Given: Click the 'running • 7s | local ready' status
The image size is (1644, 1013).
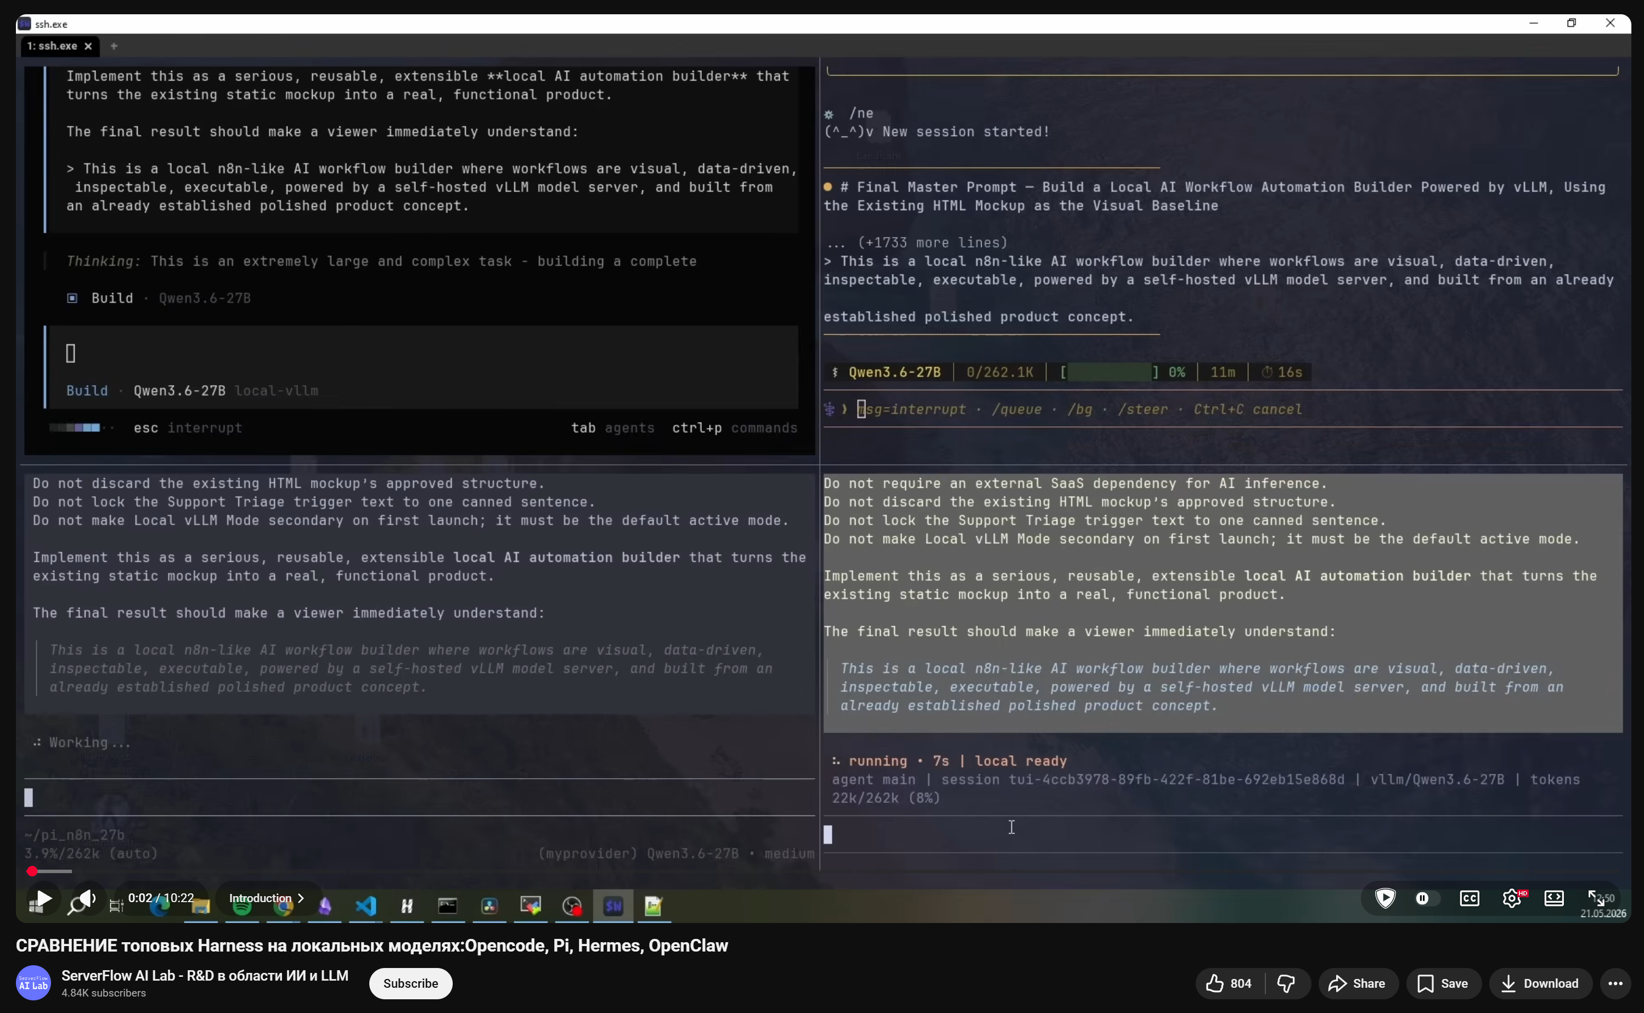Looking at the screenshot, I should 958,761.
